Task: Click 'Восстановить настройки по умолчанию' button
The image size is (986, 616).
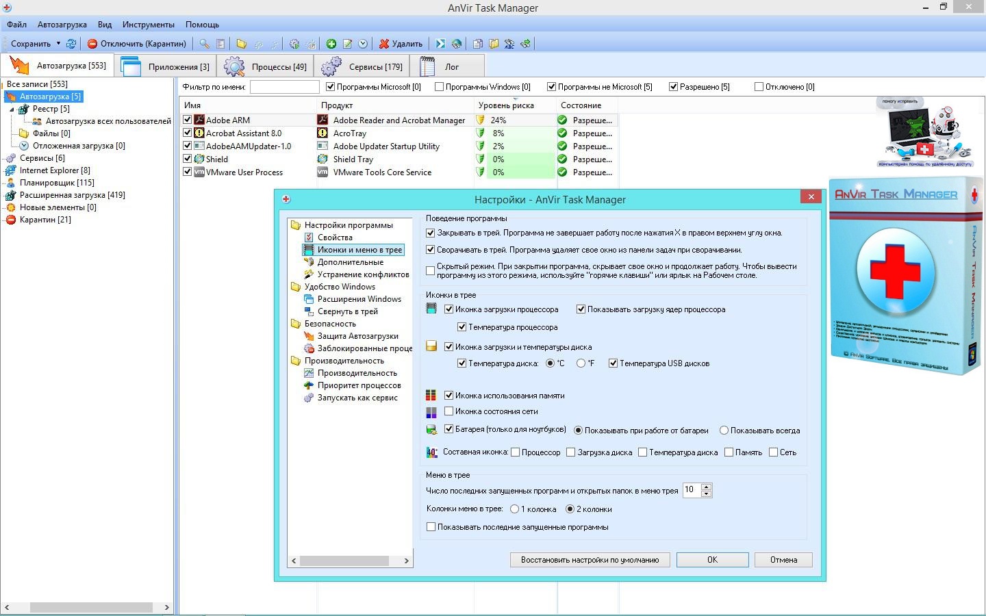Action: click(x=590, y=560)
